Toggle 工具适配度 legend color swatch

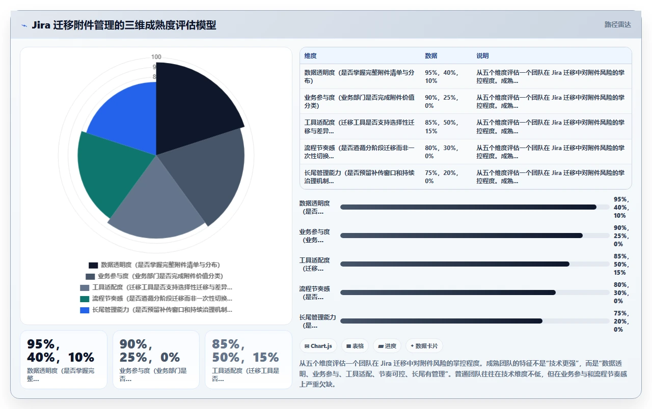point(85,287)
